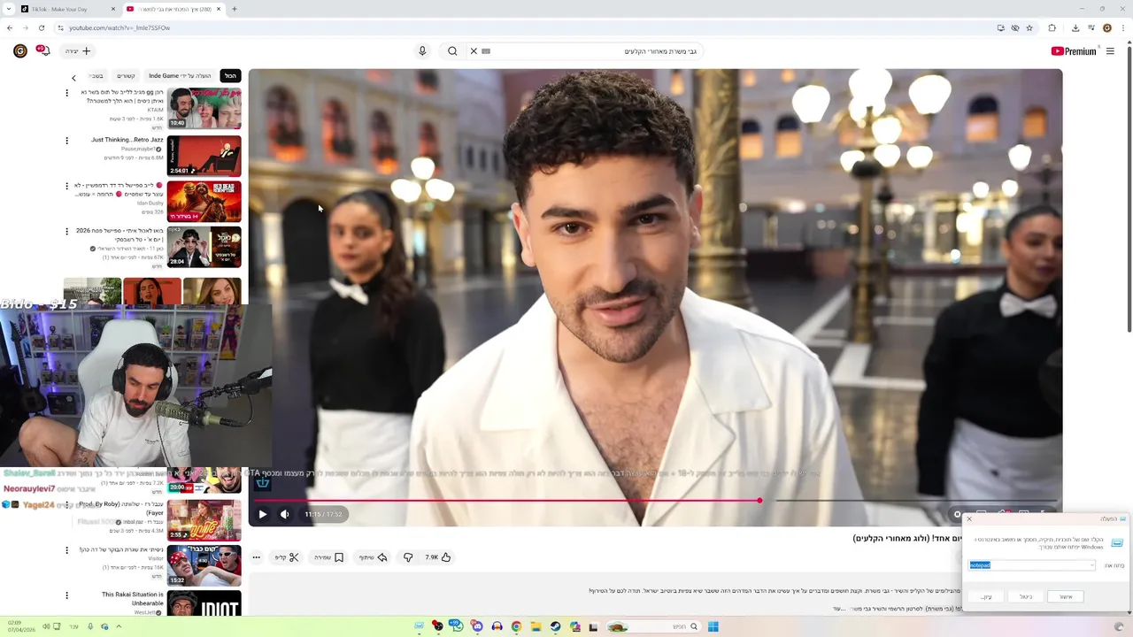Image resolution: width=1133 pixels, height=637 pixels.
Task: Open Chrome profile avatar in toolbar
Action: [x=1107, y=27]
